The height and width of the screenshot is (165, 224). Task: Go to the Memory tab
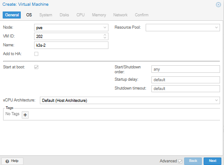click(99, 15)
